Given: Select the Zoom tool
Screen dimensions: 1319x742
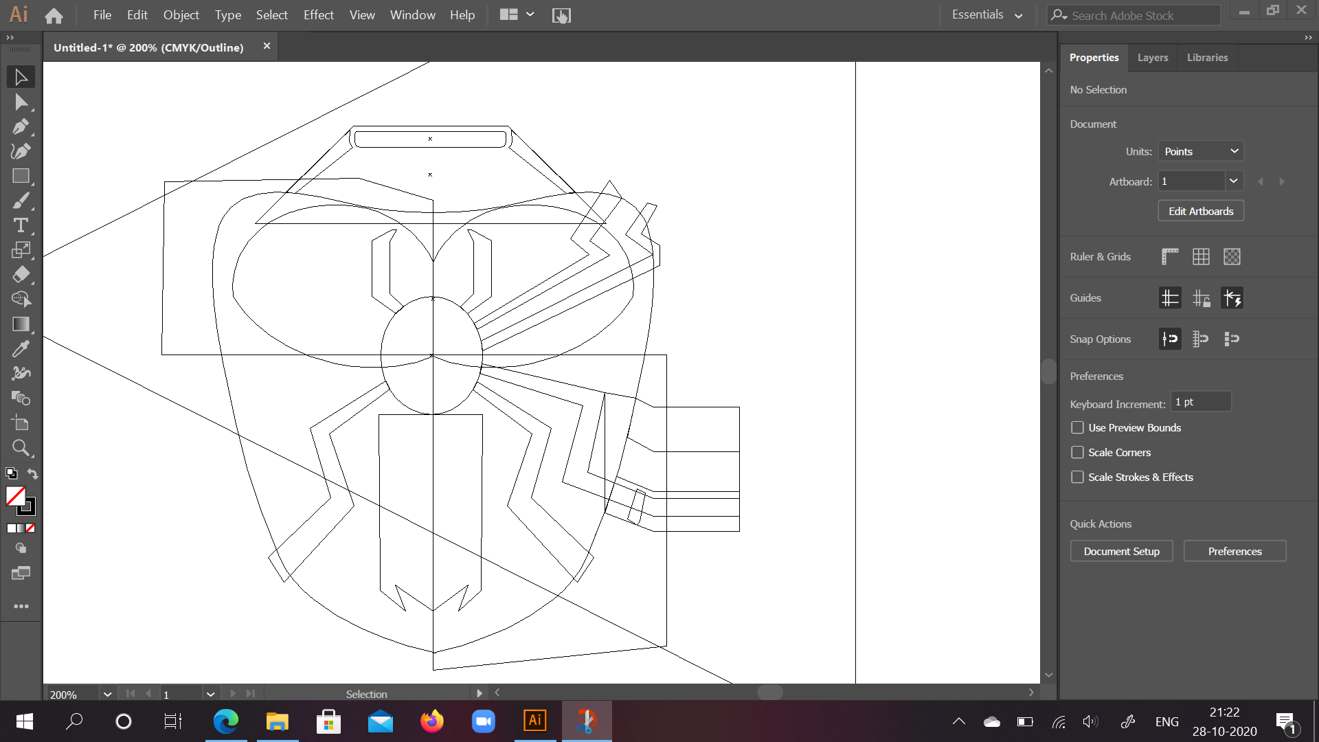Looking at the screenshot, I should point(21,448).
